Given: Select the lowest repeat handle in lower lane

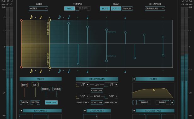Looking at the screenshot, I should [x=78, y=64].
